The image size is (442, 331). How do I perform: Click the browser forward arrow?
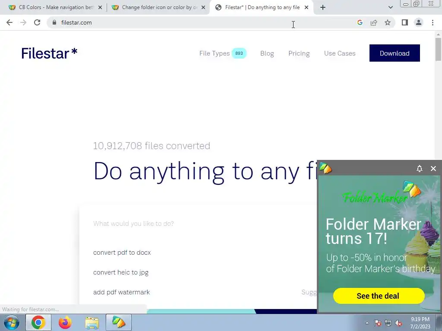(23, 22)
